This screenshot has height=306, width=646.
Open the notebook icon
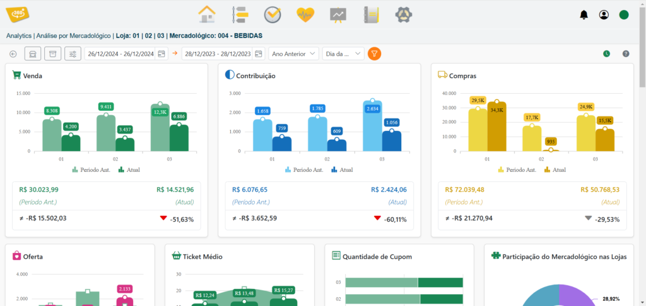click(371, 15)
